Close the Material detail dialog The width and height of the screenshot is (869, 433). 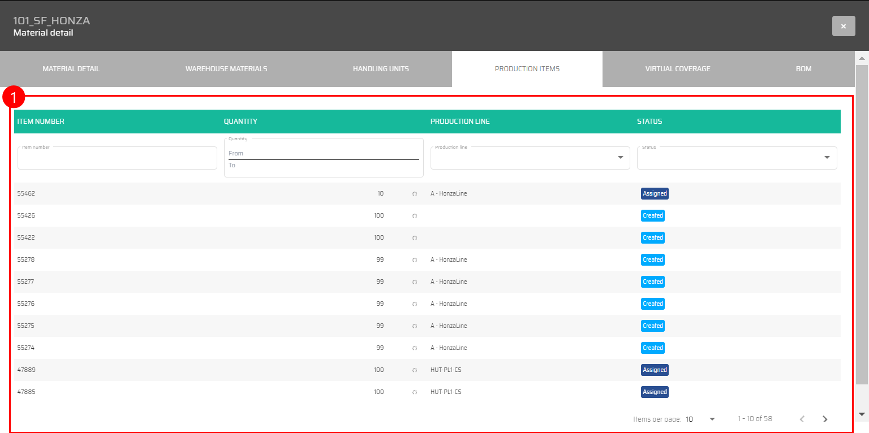pyautogui.click(x=843, y=26)
